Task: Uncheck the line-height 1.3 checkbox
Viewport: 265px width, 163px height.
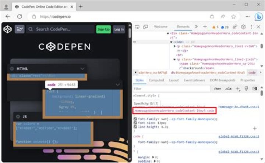Action: point(135,127)
